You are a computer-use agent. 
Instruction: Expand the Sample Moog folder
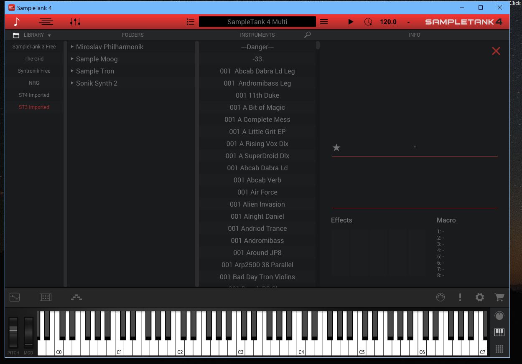coord(72,59)
